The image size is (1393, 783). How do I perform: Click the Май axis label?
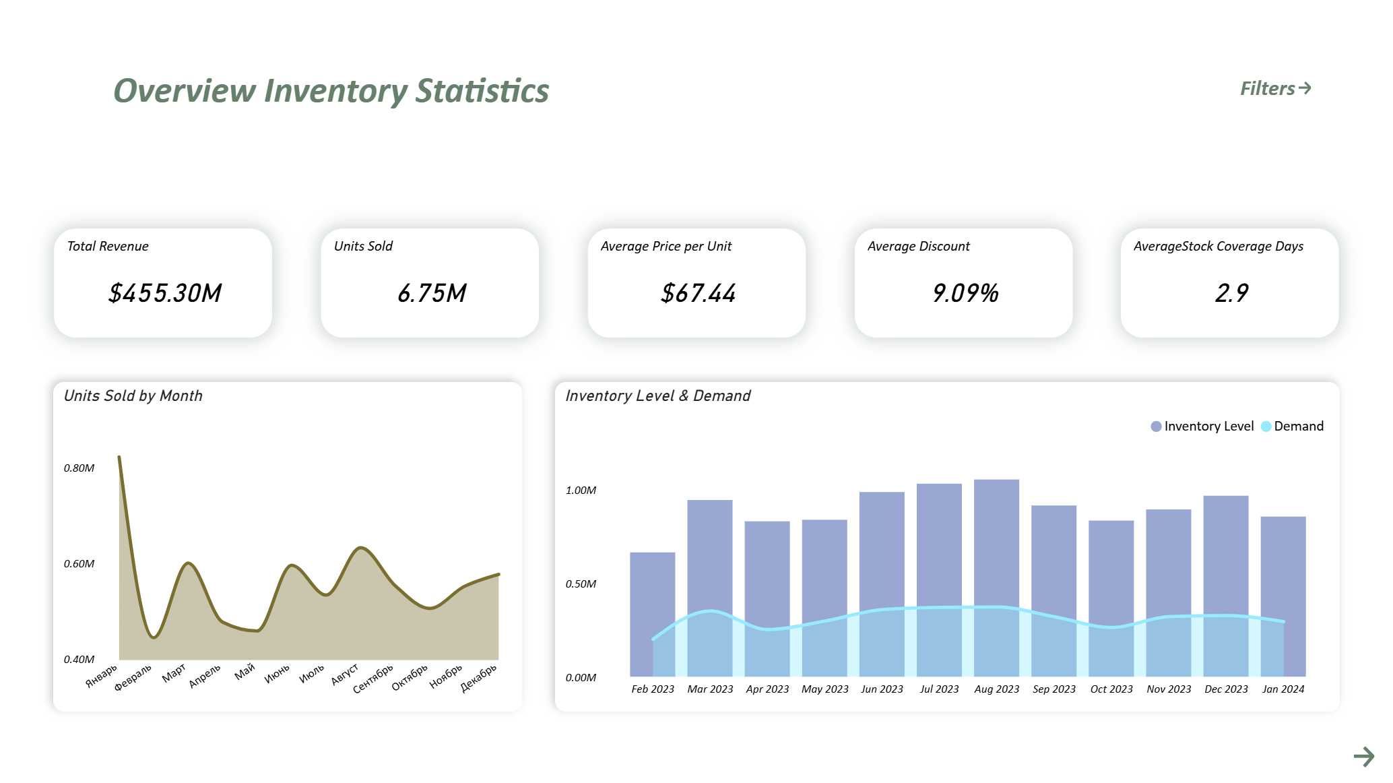click(x=245, y=671)
